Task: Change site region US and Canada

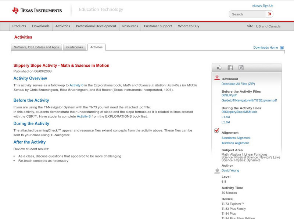Action: point(268,26)
